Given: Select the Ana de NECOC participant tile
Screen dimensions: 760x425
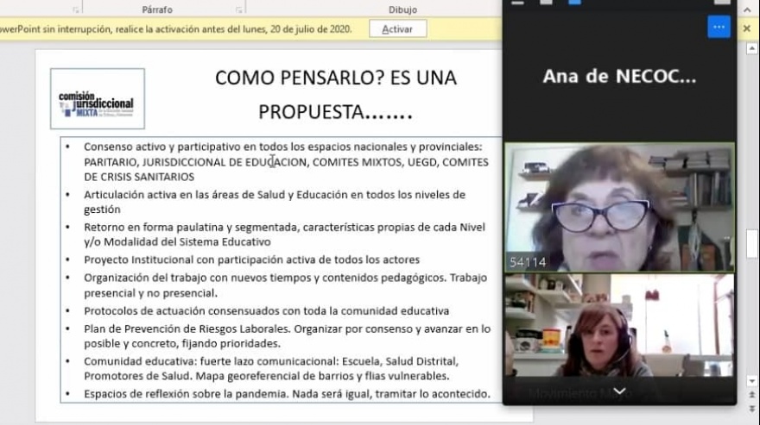Looking at the screenshot, I should click(619, 78).
